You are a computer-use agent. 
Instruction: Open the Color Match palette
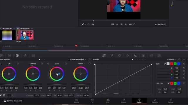9,55
